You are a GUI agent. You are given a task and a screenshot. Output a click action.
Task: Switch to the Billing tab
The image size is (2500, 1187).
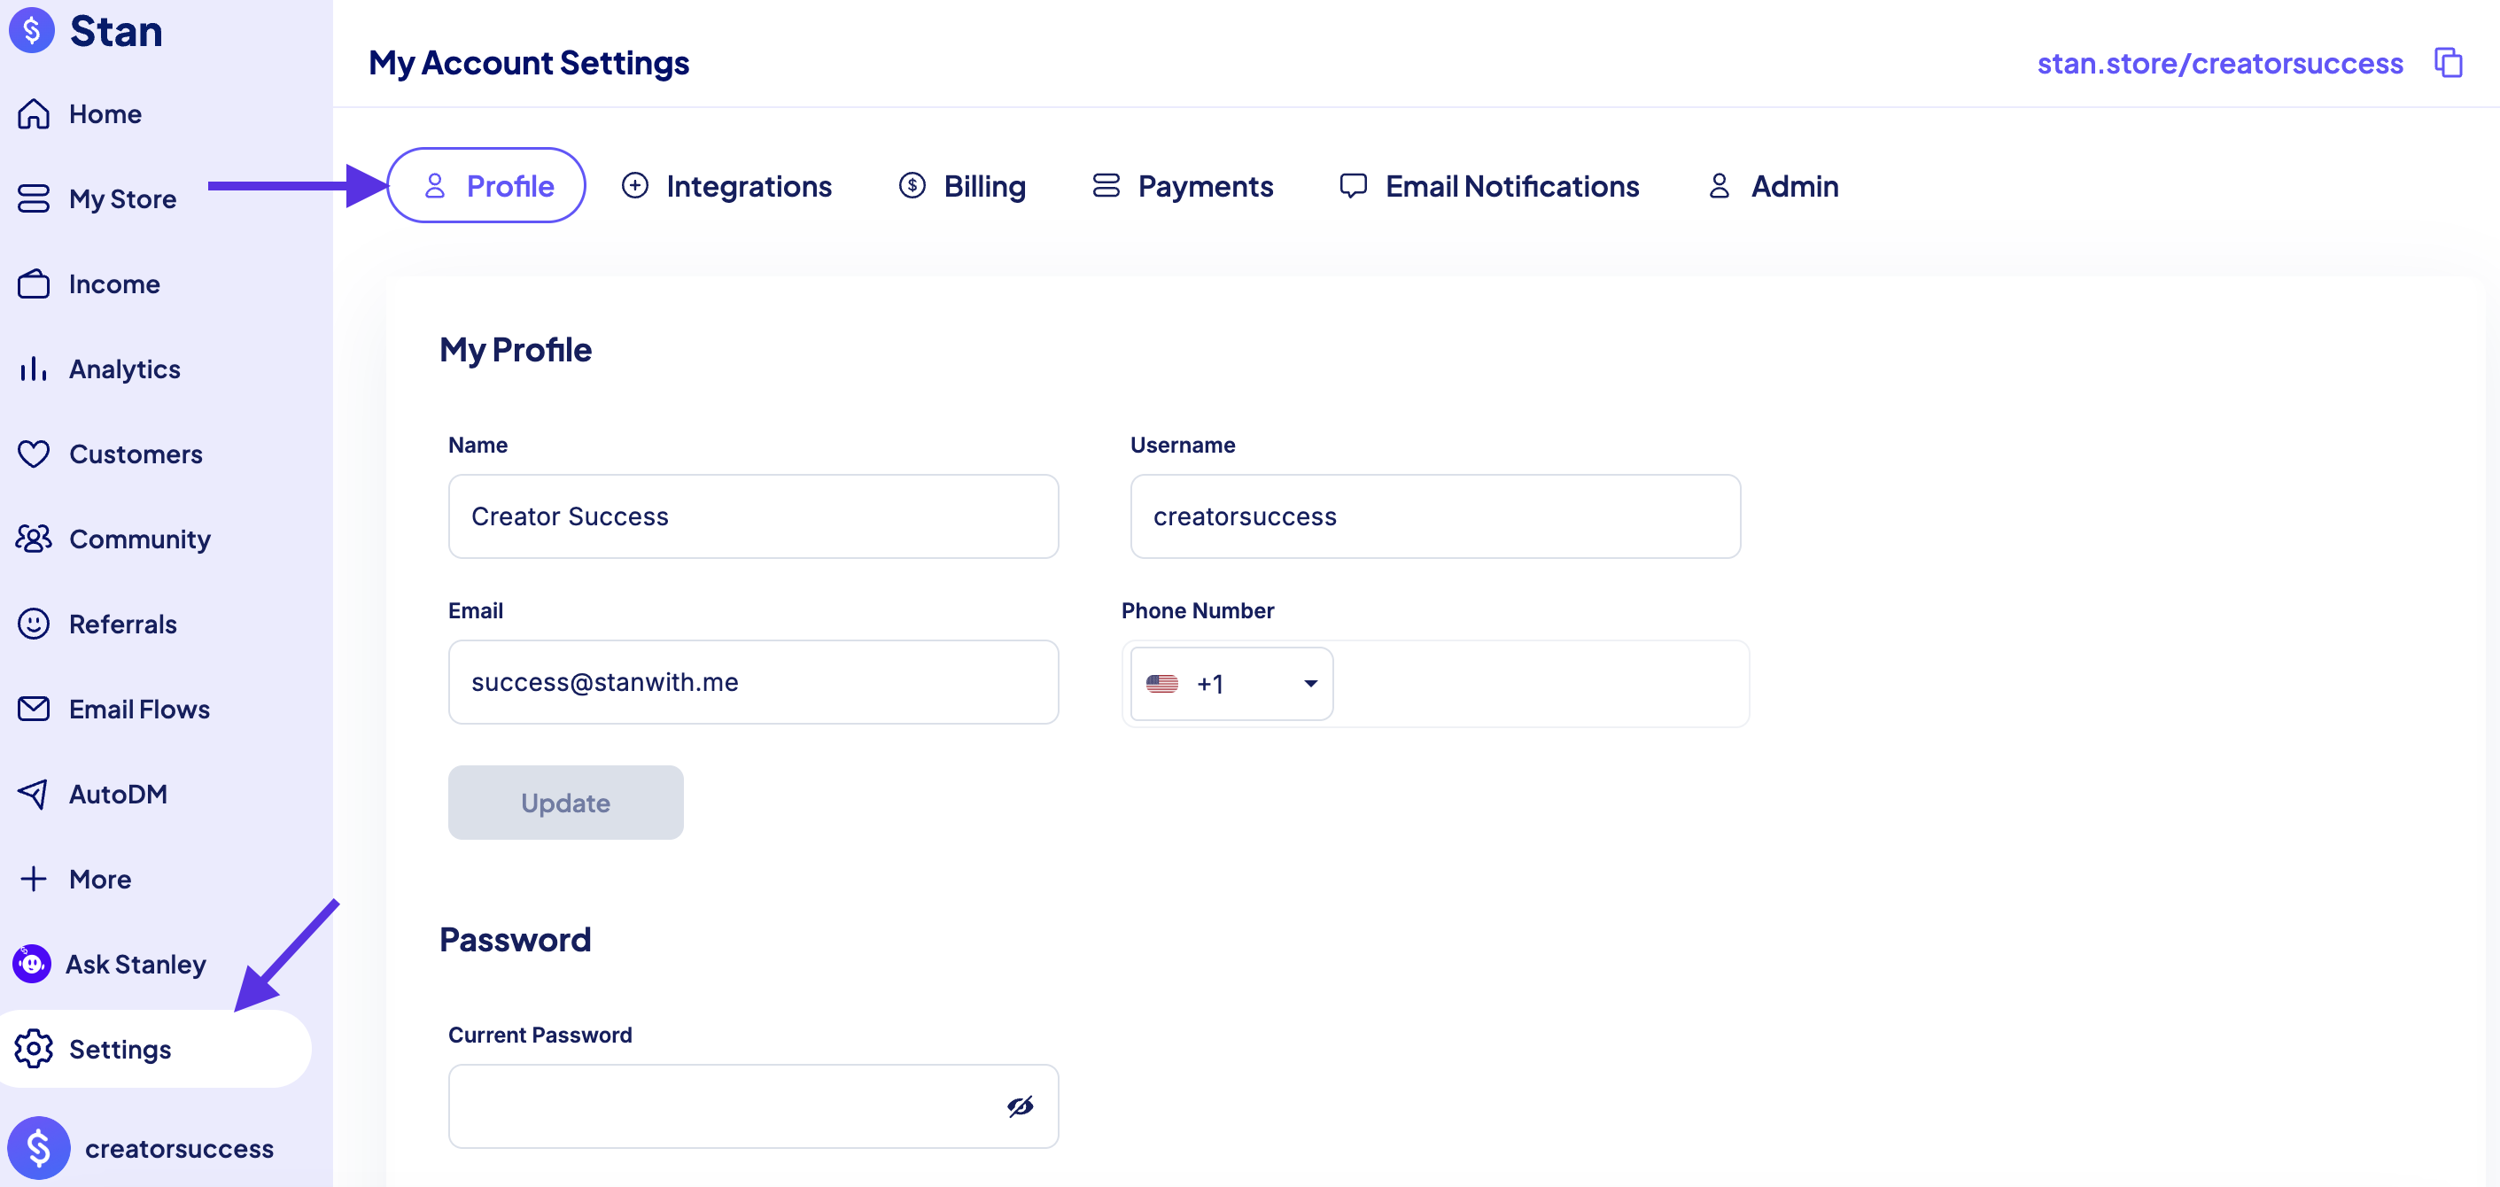tap(962, 185)
